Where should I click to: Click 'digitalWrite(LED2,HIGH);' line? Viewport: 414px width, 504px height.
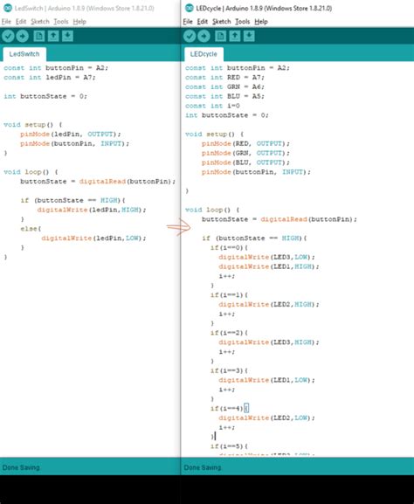(x=269, y=304)
